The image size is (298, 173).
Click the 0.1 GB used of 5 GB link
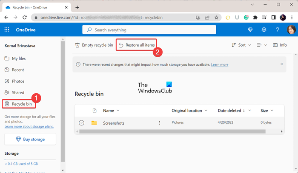point(21,164)
